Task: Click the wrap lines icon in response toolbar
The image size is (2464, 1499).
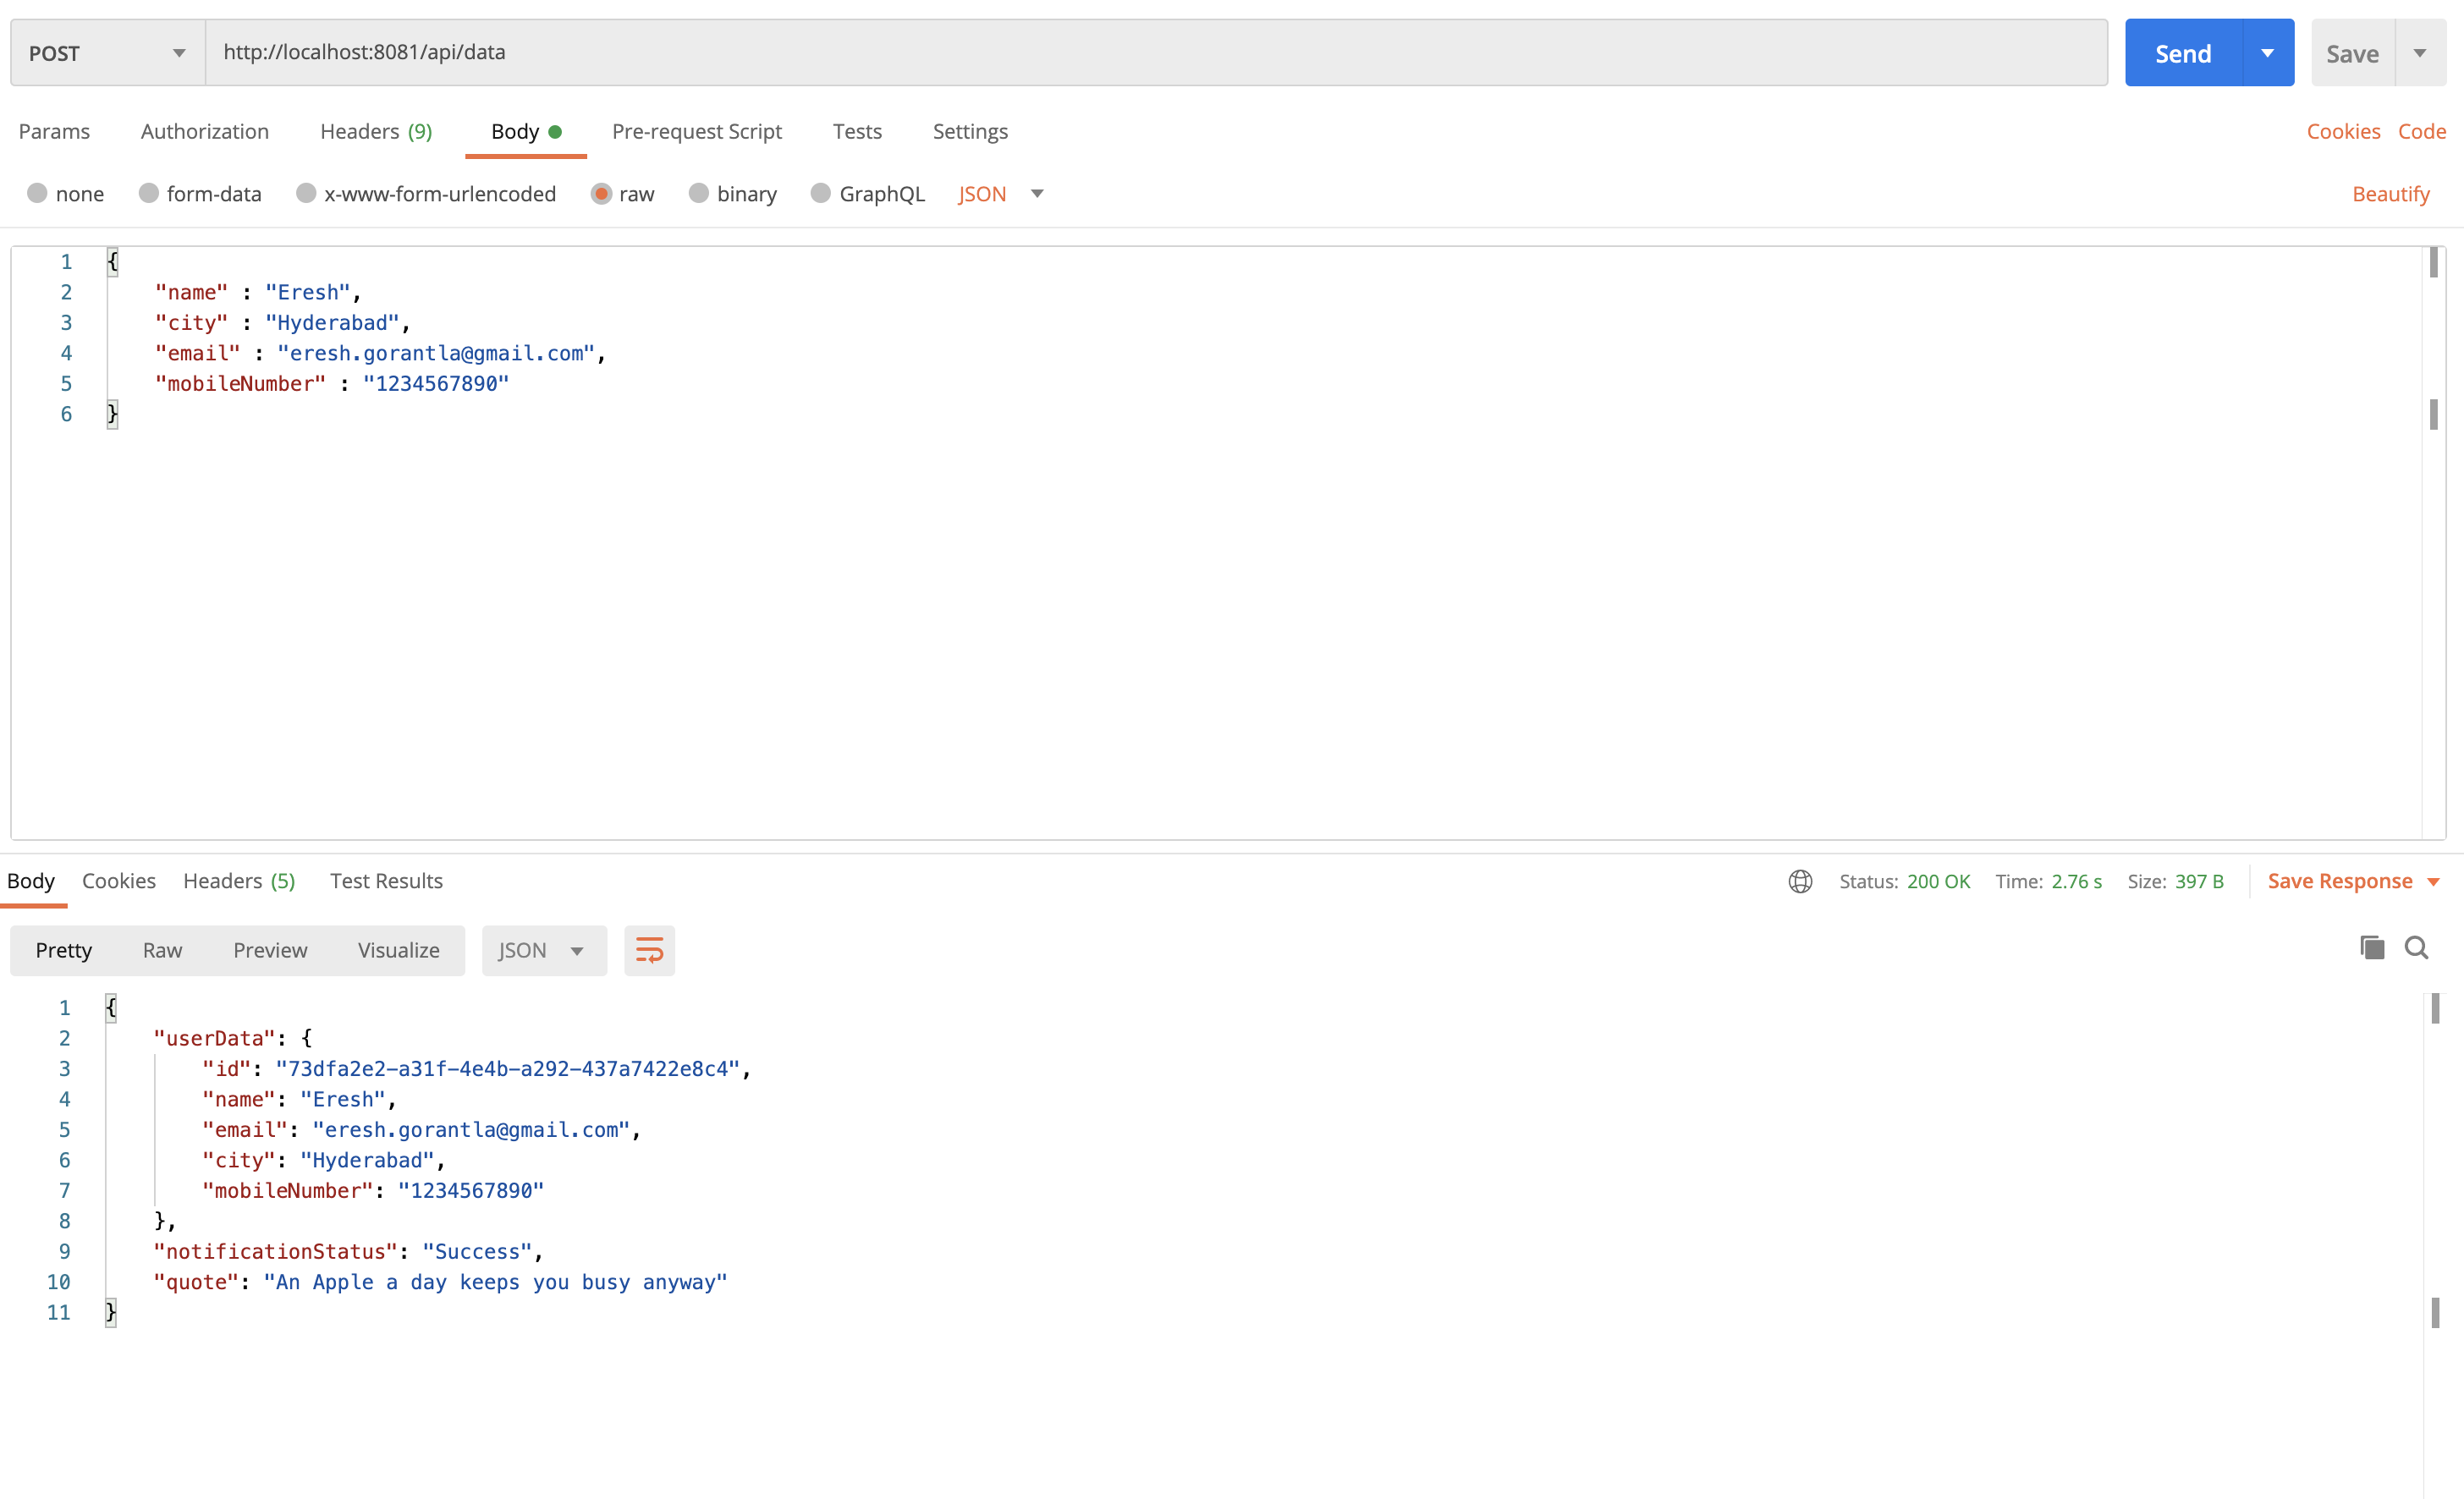Action: click(649, 950)
